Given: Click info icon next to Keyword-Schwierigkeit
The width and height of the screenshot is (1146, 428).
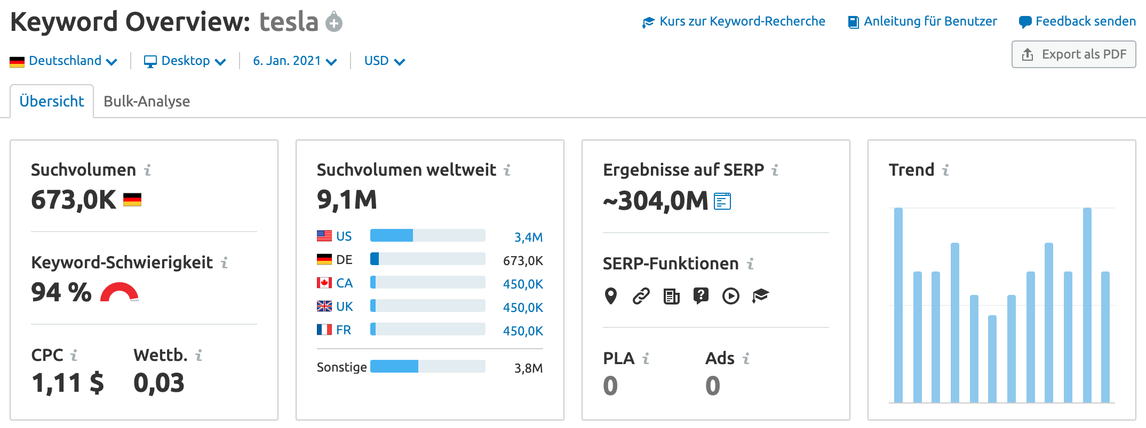Looking at the screenshot, I should (x=225, y=262).
